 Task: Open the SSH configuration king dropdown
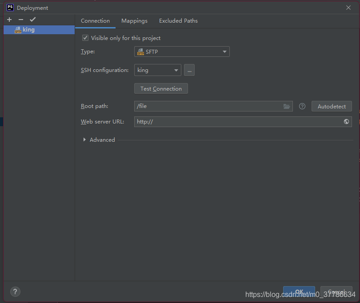tap(158, 70)
